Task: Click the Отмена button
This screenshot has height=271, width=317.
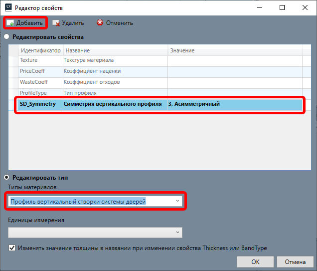Action: [x=295, y=262]
